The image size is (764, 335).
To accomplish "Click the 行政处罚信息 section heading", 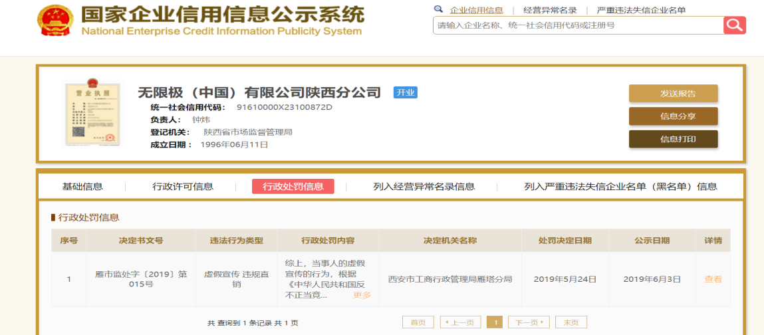I will click(88, 217).
